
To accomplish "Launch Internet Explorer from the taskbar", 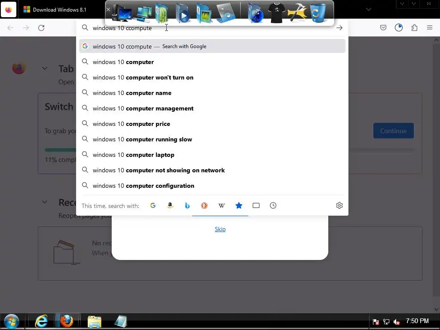I will click(x=41, y=321).
